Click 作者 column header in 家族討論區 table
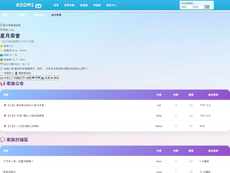The image size is (230, 173). point(159,151)
